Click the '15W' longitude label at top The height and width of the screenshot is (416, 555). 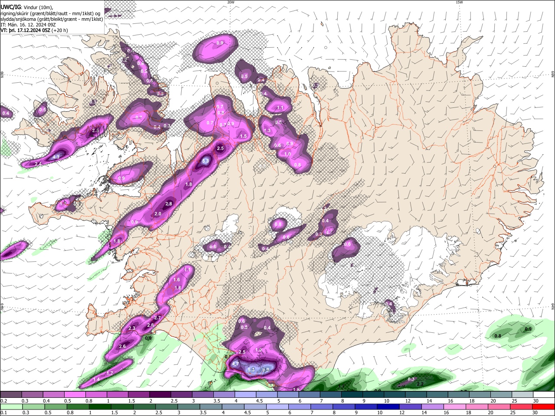tap(459, 2)
